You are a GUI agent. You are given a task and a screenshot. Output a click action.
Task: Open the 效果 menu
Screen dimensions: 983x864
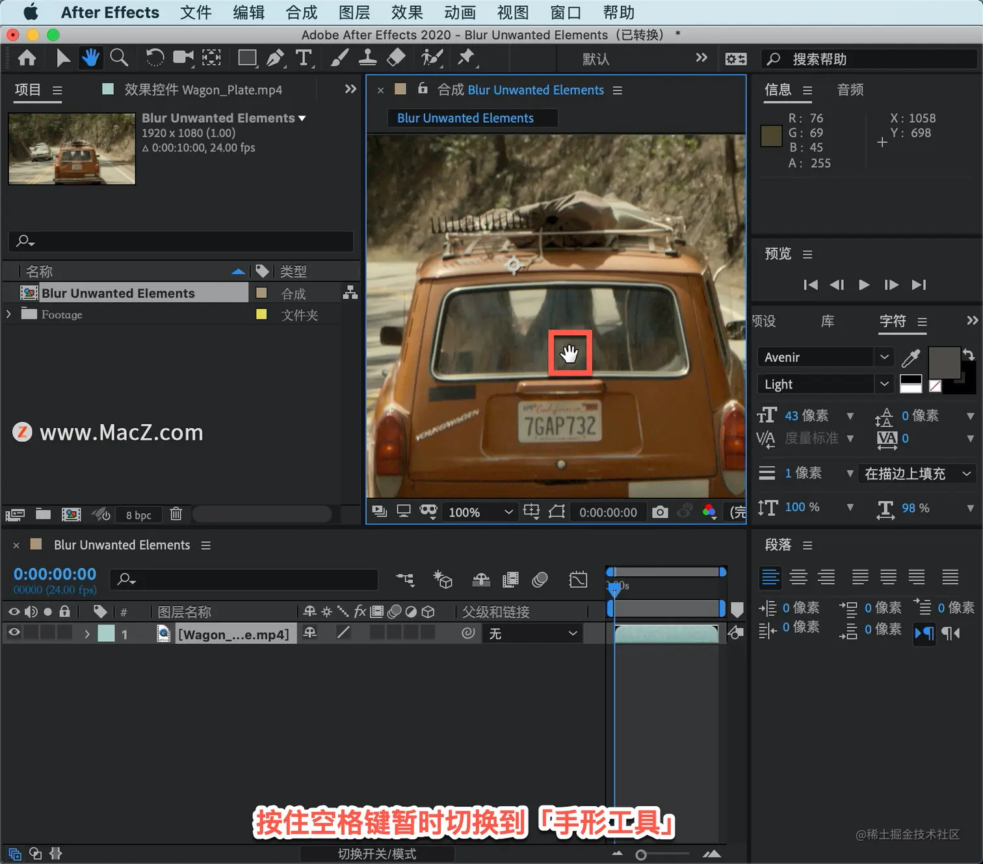pos(407,12)
